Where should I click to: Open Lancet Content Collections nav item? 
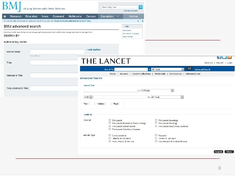tap(141, 74)
